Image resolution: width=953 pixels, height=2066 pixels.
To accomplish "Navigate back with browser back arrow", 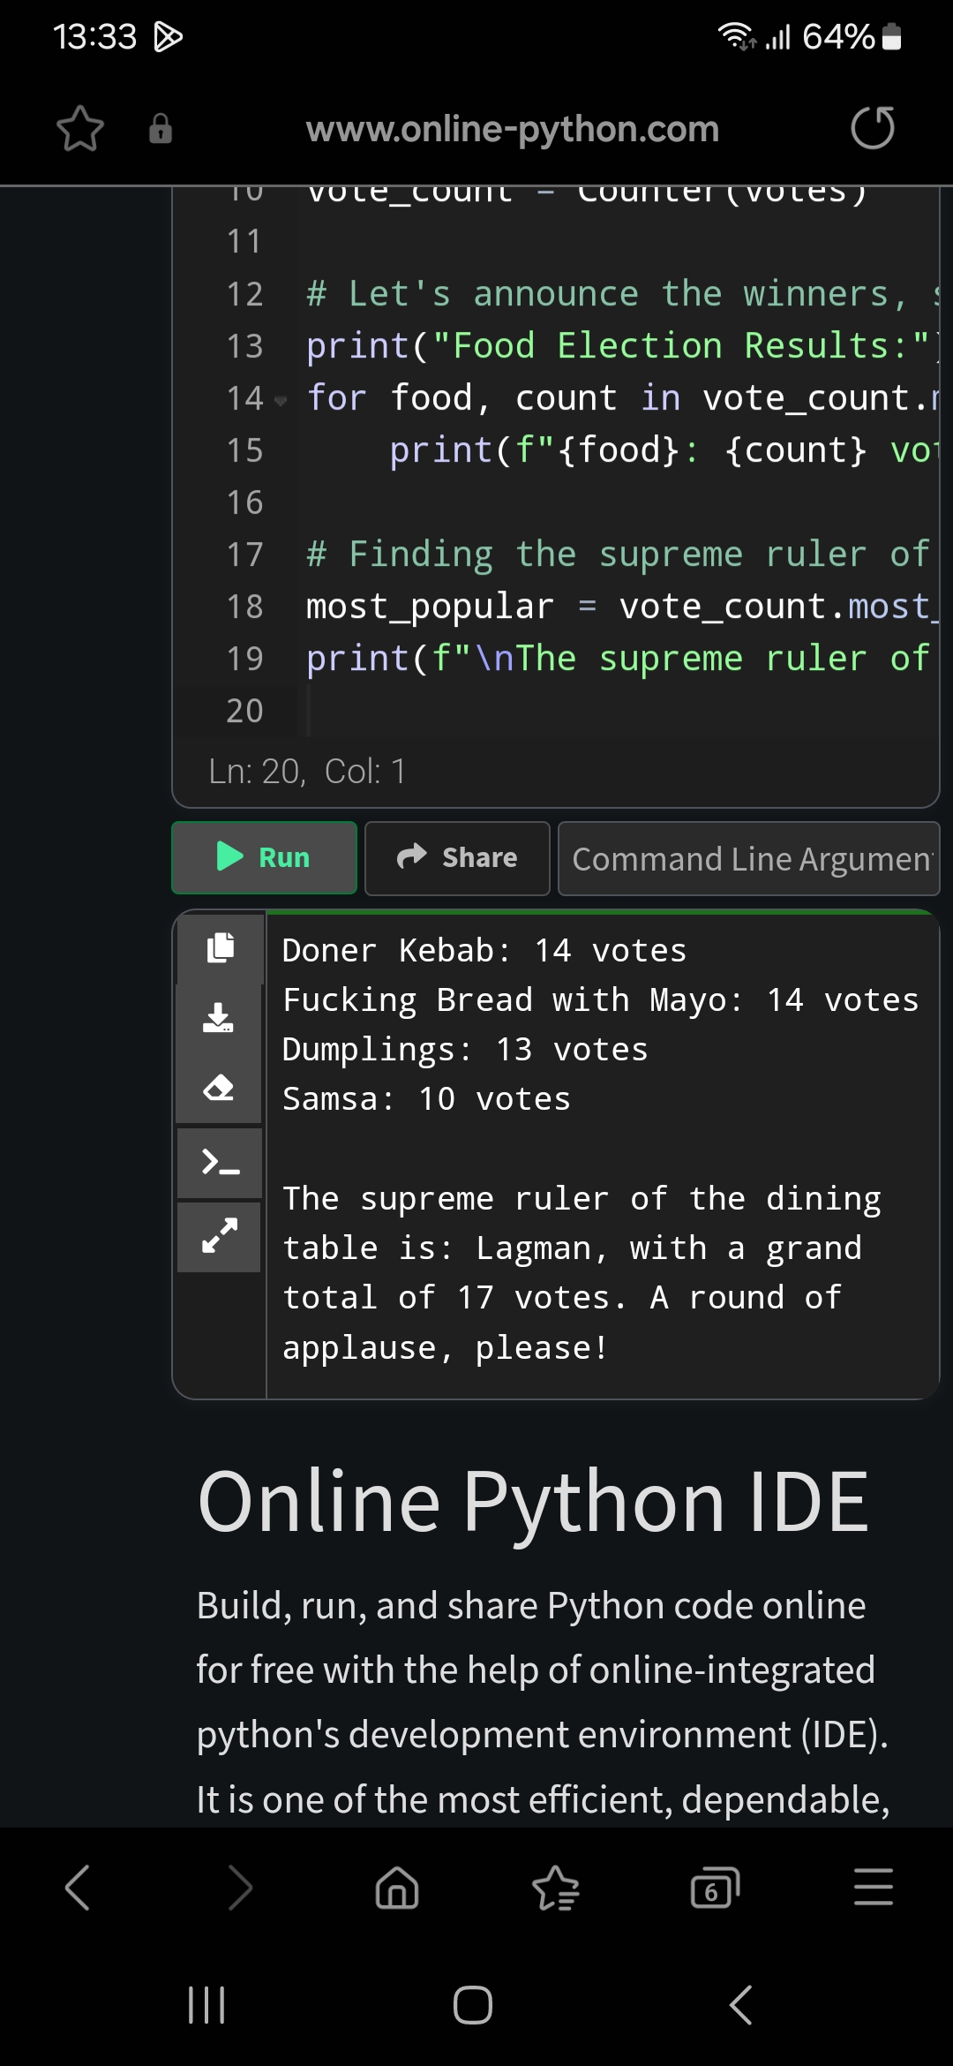I will coord(78,1888).
